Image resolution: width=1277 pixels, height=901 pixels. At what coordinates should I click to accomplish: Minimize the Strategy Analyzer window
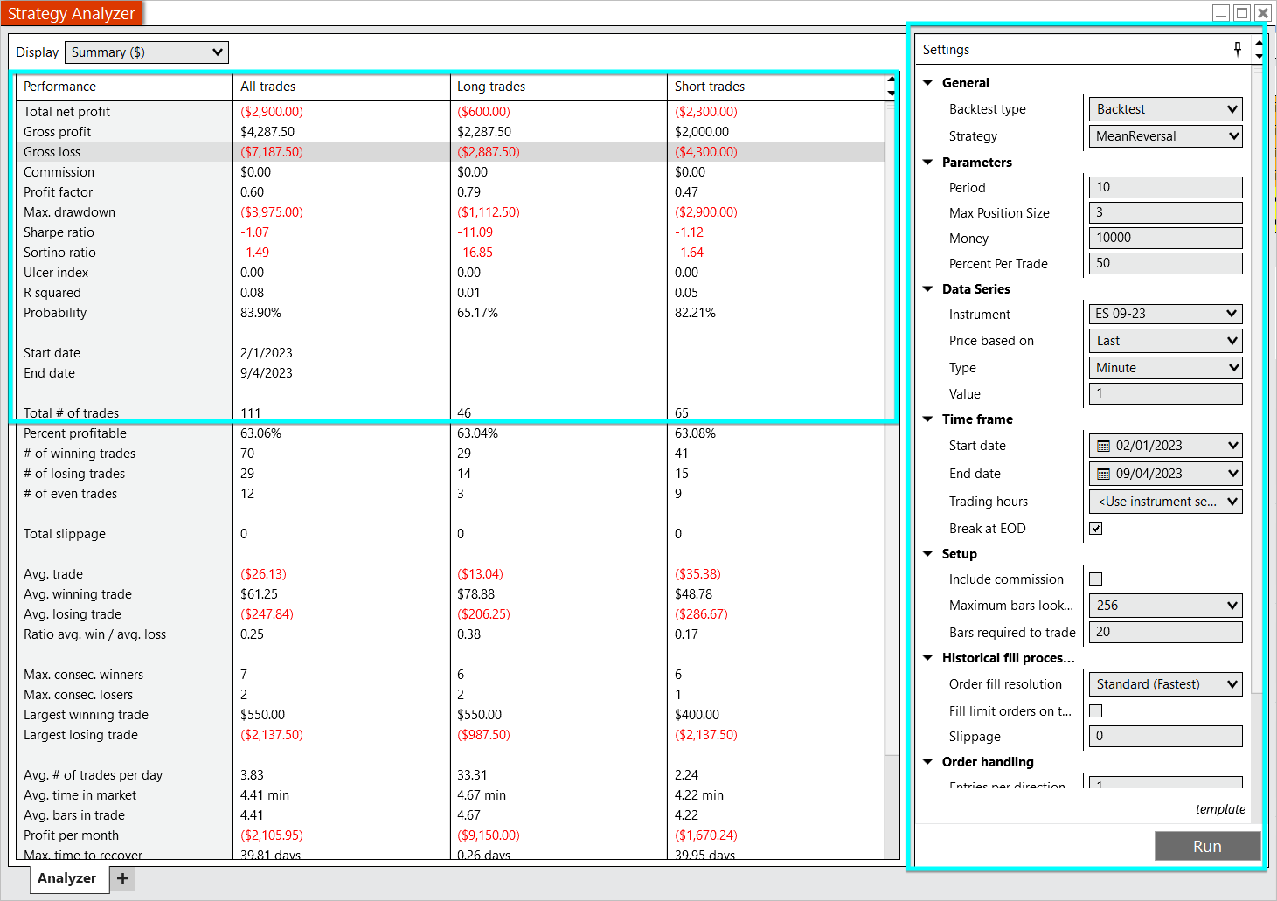tap(1221, 12)
